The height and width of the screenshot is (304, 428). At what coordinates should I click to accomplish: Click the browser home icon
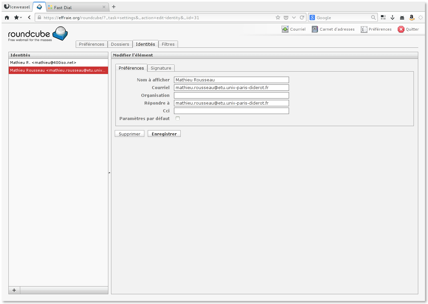(x=7, y=17)
